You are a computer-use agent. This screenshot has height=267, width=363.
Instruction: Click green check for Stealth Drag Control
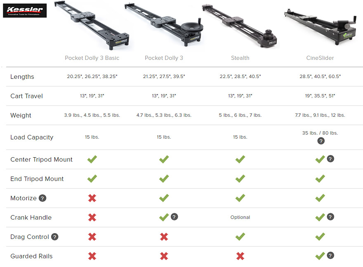pyautogui.click(x=240, y=236)
